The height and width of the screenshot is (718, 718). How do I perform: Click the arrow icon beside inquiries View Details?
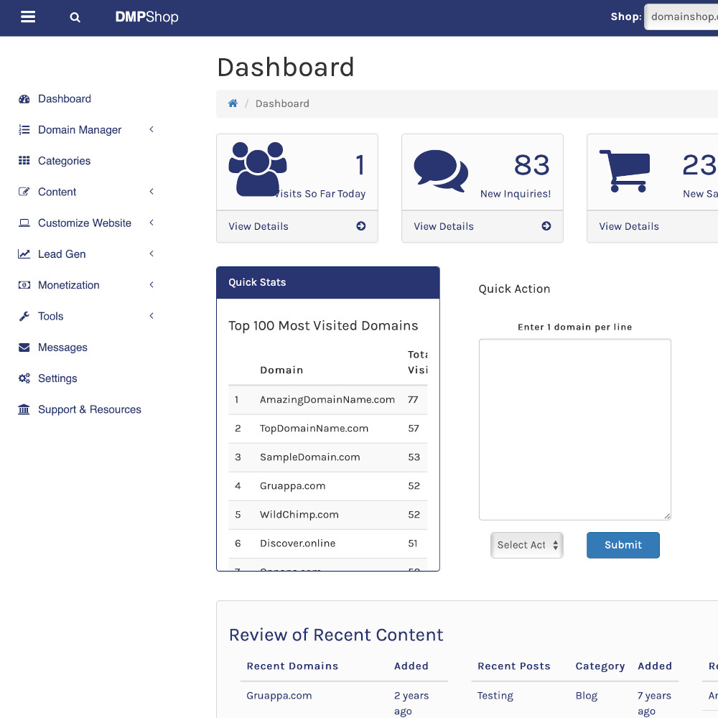coord(546,226)
